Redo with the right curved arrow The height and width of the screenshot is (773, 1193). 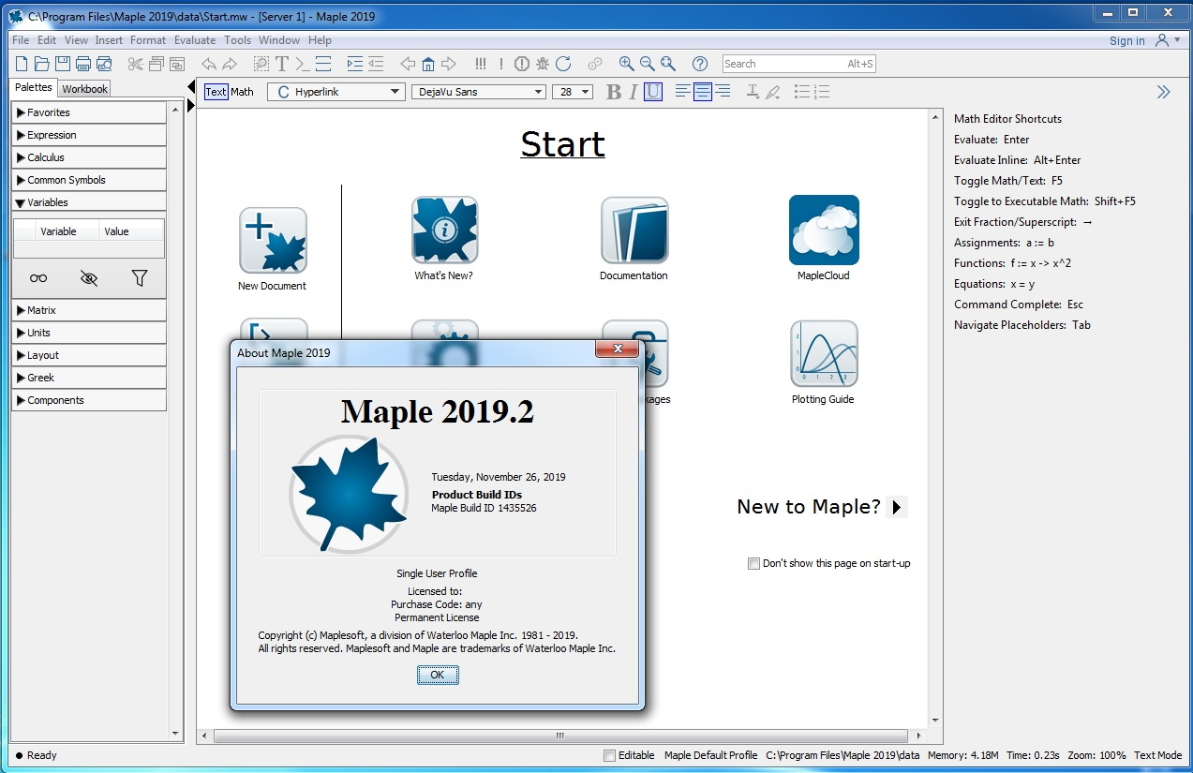pos(229,64)
